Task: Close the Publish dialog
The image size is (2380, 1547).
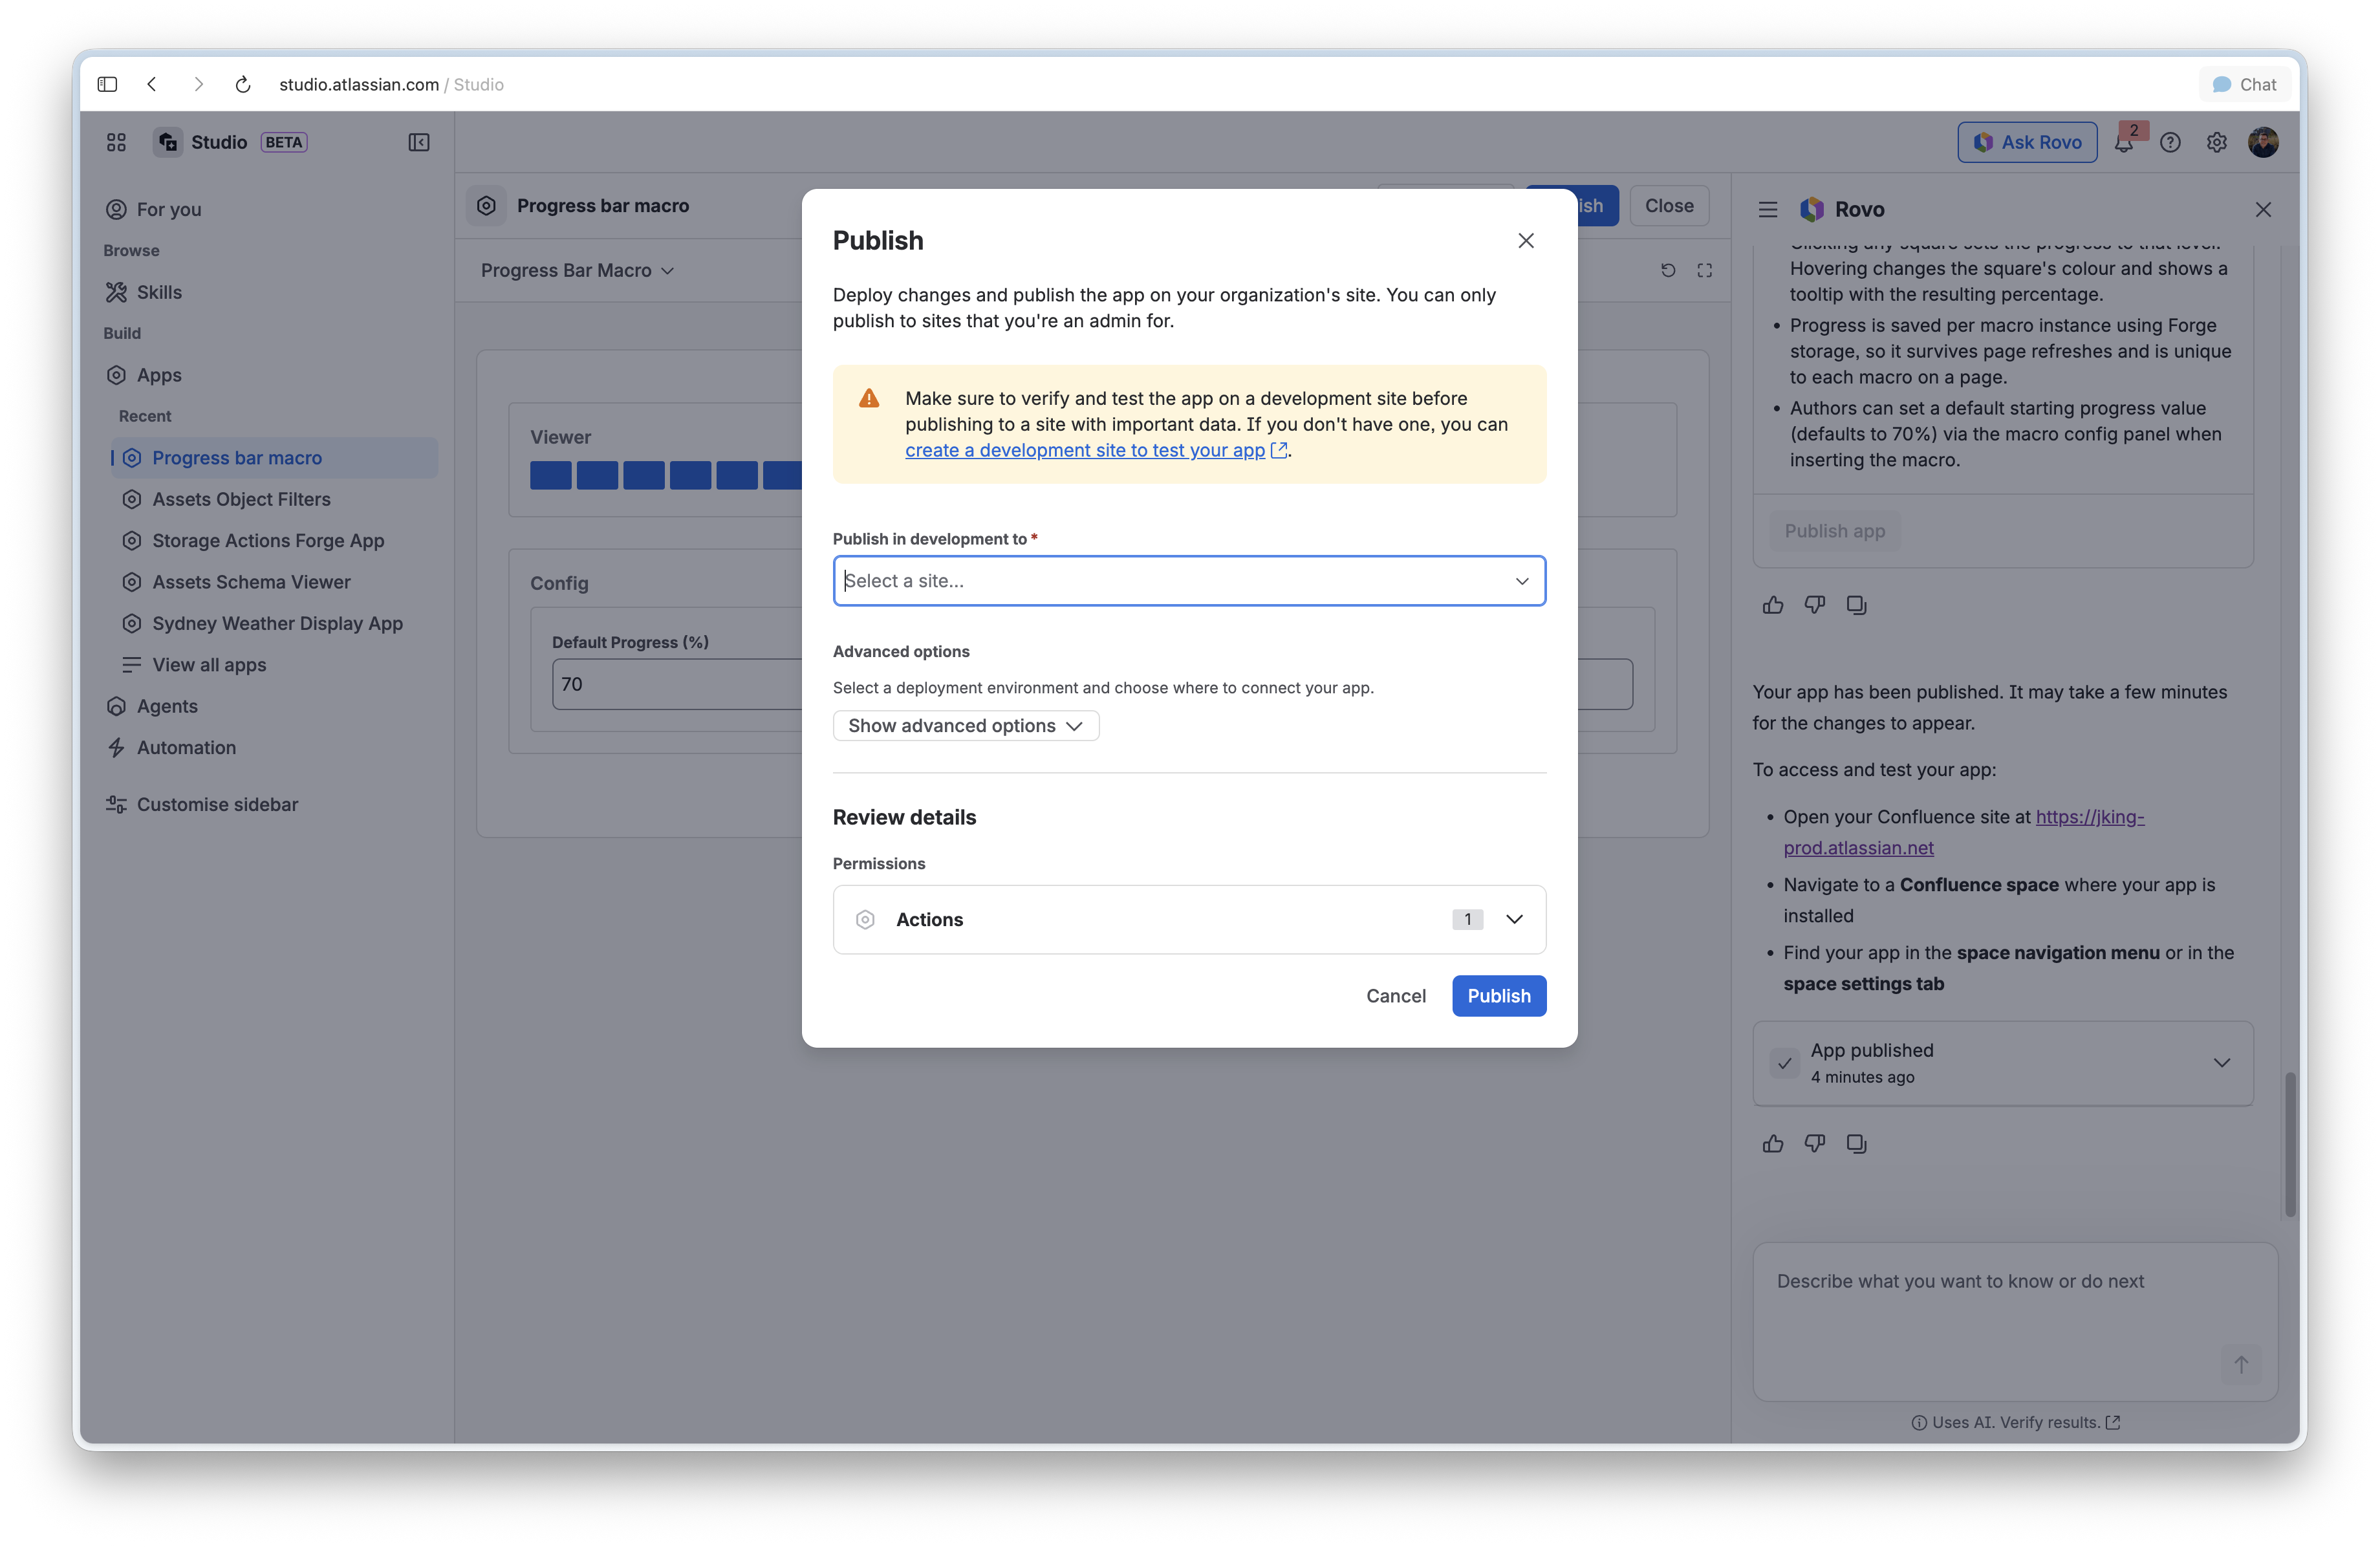Action: pyautogui.click(x=1525, y=241)
